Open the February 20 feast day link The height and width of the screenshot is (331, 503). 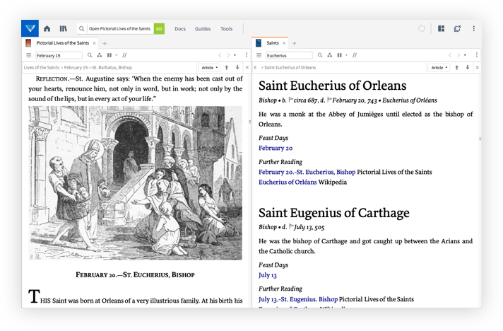point(276,148)
